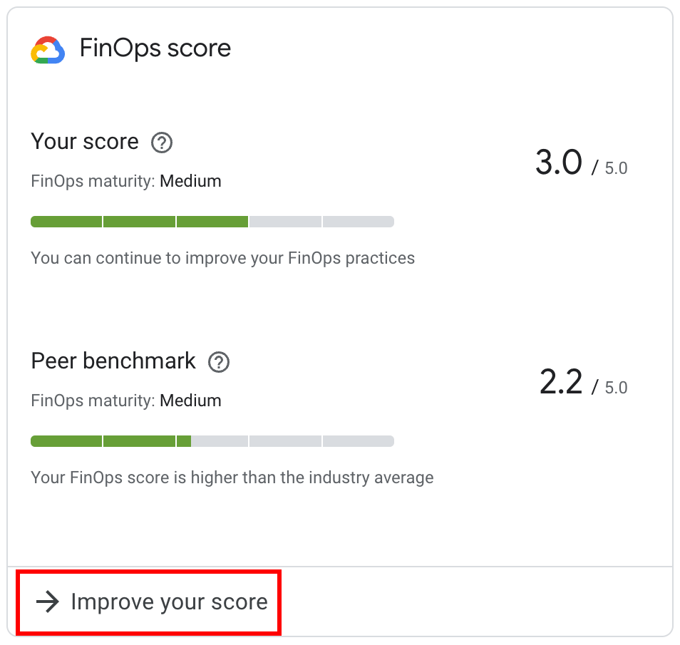Click the Medium maturity label under Peer benchmark
This screenshot has height=645, width=680.
pos(190,401)
